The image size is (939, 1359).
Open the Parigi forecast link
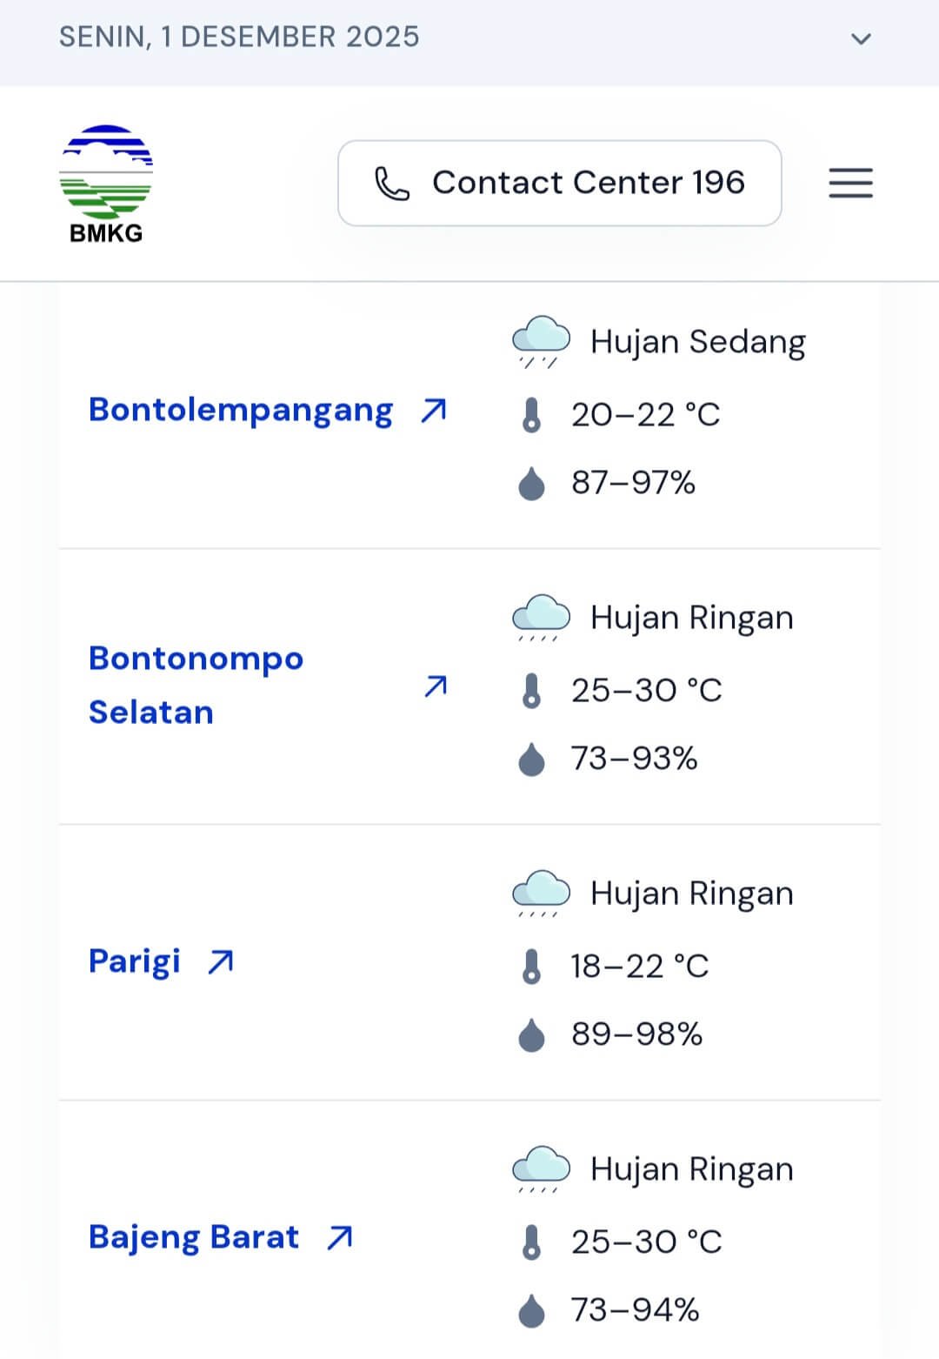[x=135, y=961]
